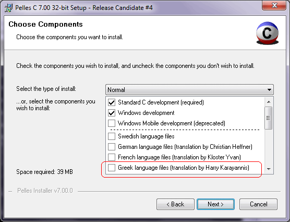Enable Windows Mobile development (deprecated)
This screenshot has height=222, width=290.
tap(112, 123)
